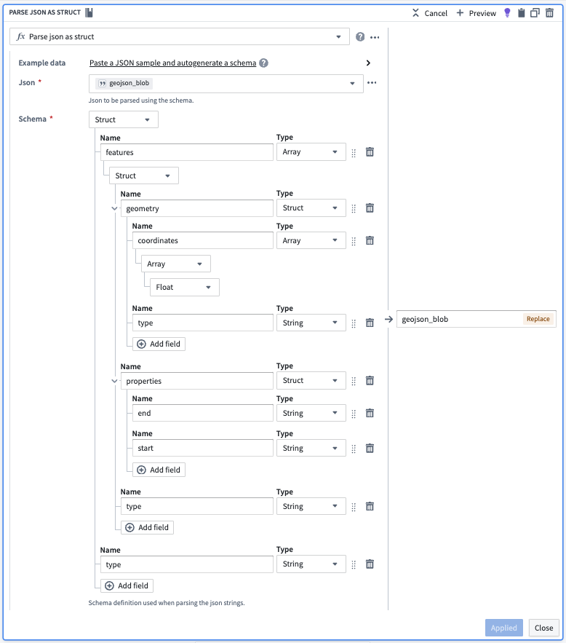
Task: Click the Applied button
Action: click(x=503, y=628)
